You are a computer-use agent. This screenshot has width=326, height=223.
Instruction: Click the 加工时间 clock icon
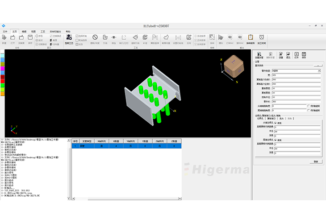[x=262, y=39]
